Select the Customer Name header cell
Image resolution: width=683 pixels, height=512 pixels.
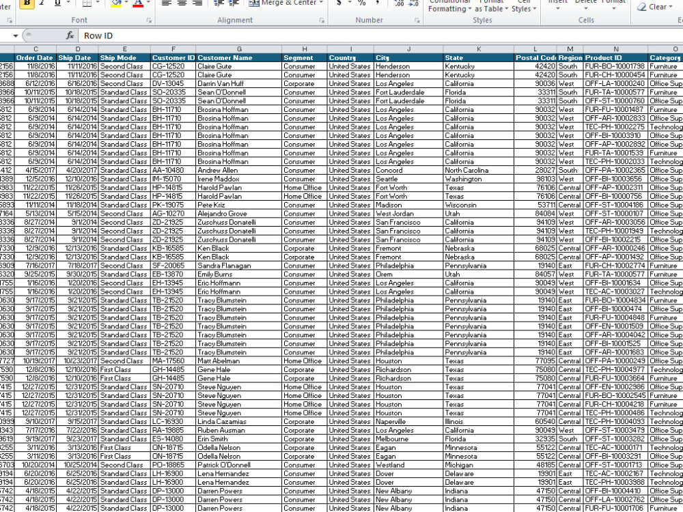click(x=238, y=57)
